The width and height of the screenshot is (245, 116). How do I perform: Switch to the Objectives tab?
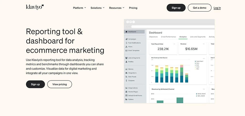point(153,37)
